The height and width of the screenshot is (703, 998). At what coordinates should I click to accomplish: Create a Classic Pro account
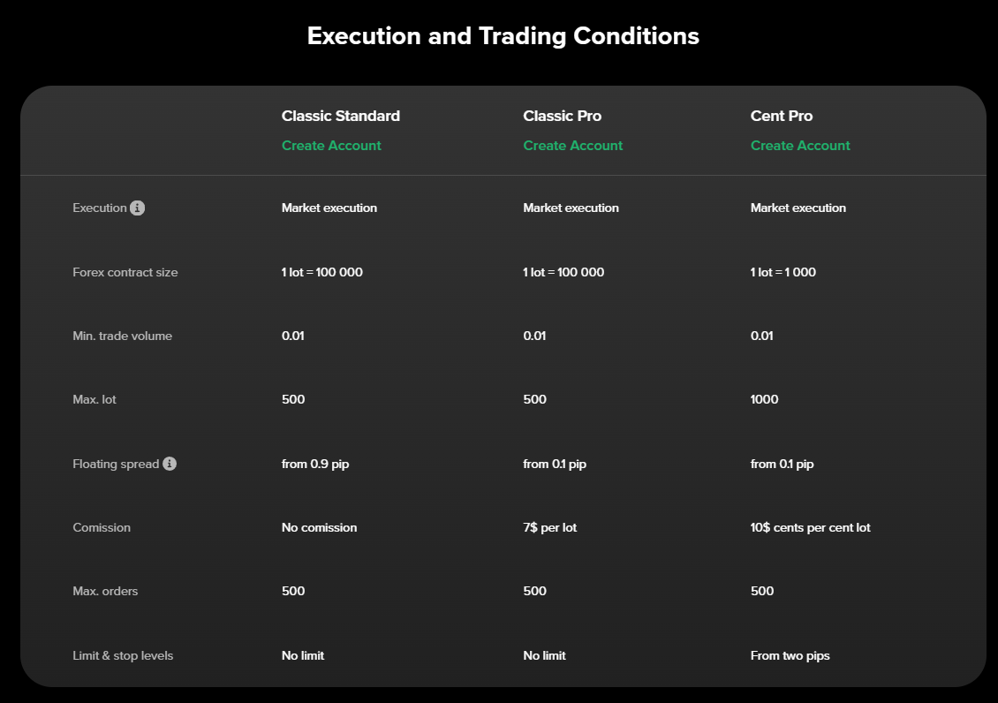(x=572, y=146)
